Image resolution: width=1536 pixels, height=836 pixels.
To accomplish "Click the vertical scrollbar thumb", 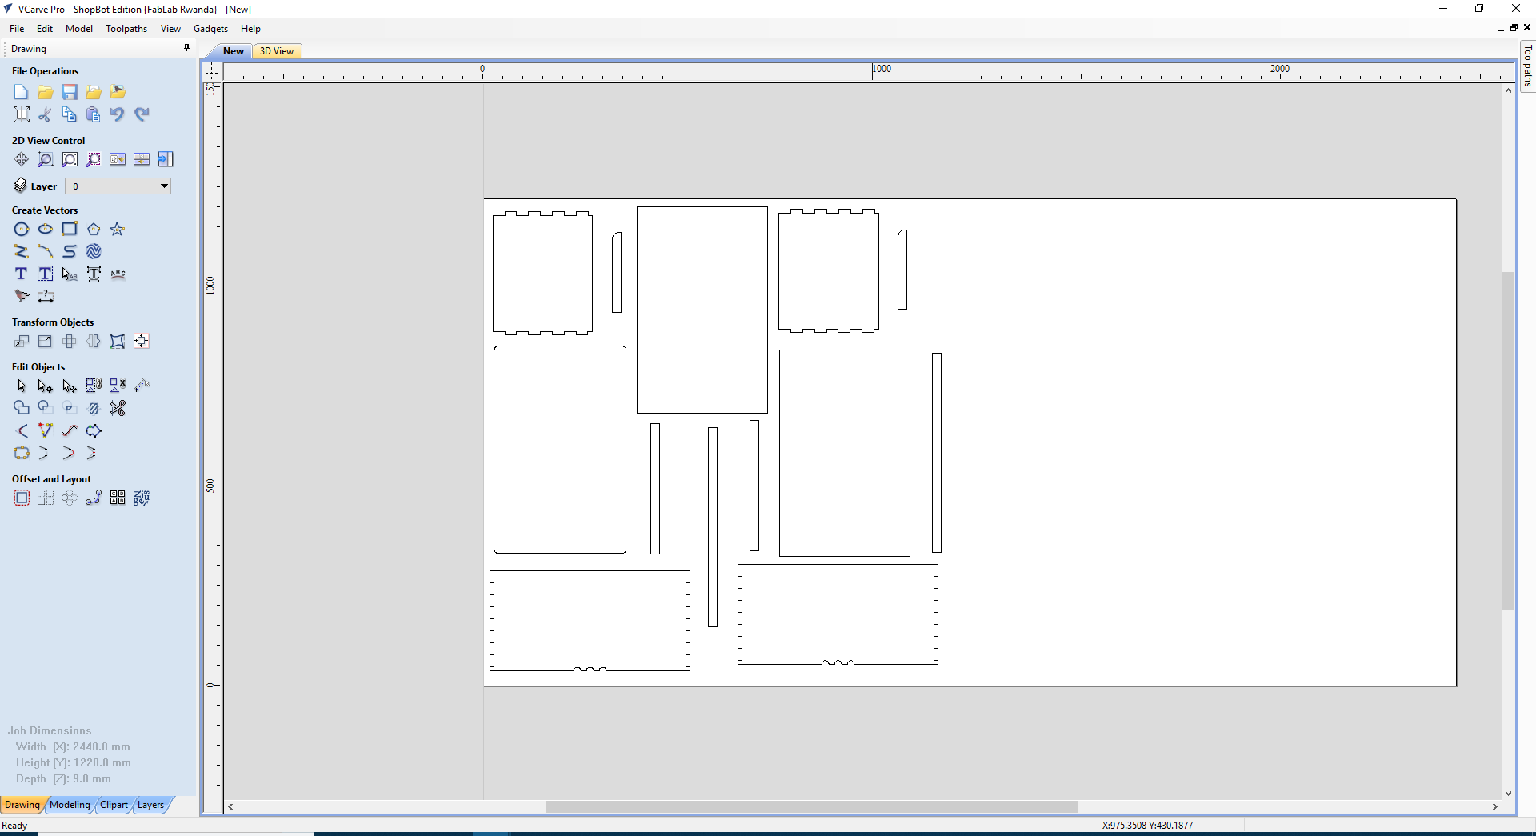I will [1508, 440].
